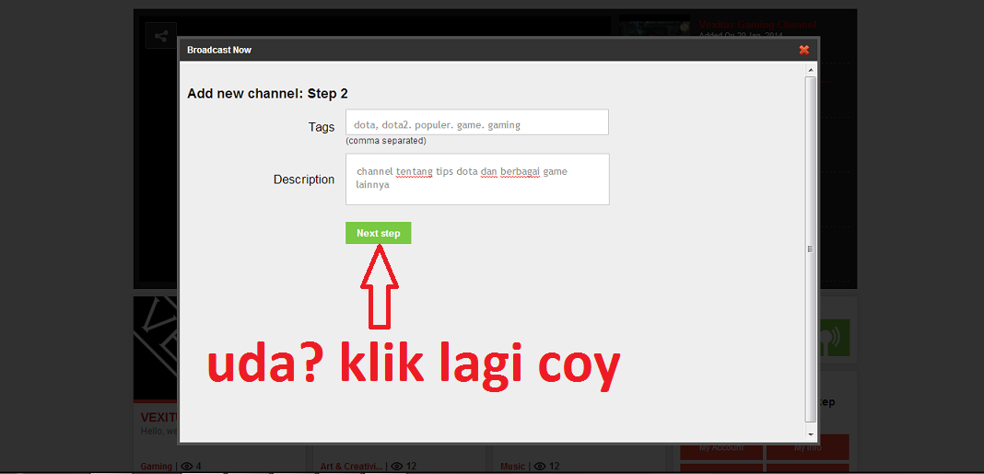Image resolution: width=984 pixels, height=474 pixels.
Task: Click the green broadcast signal icon
Action: (x=833, y=338)
